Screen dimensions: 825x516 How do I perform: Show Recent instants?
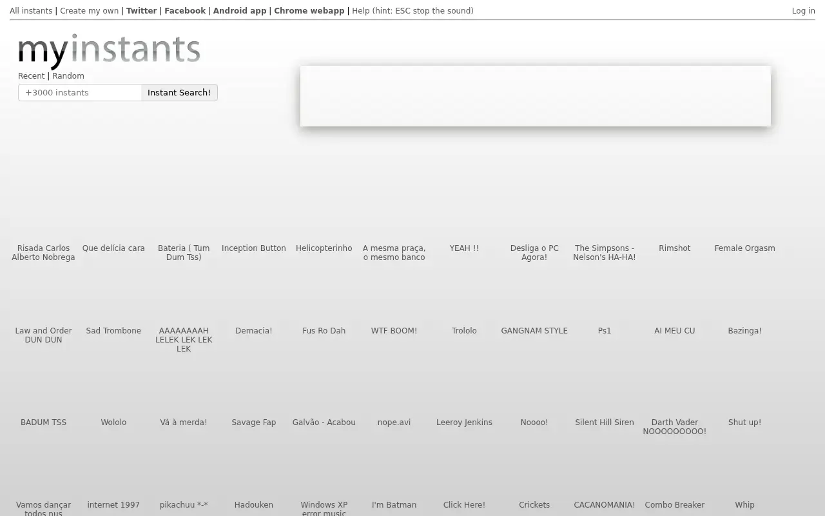click(x=32, y=76)
